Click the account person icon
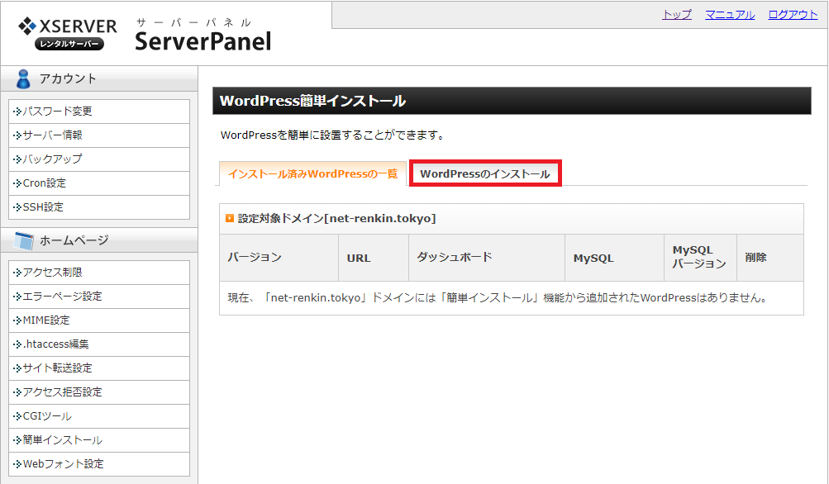Viewport: 829px width, 484px height. [23, 78]
